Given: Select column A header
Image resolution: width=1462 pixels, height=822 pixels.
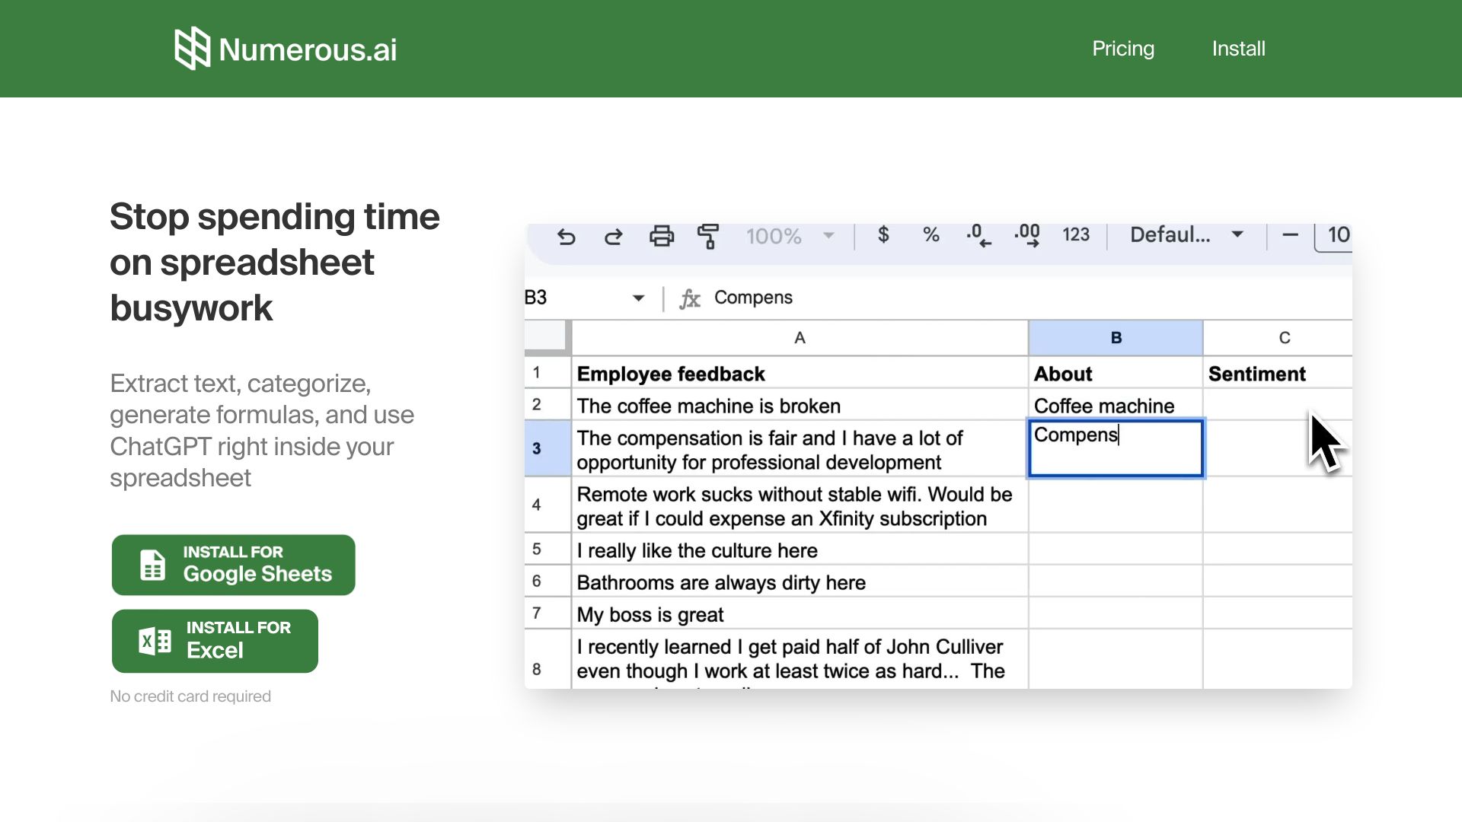Looking at the screenshot, I should click(x=799, y=338).
